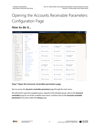Expand the Favorites group in navigation pane
The width and height of the screenshot is (101, 131).
22,37
